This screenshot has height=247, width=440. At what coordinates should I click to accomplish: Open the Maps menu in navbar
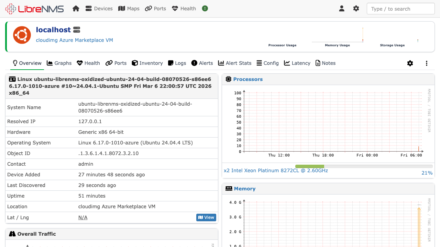point(129,9)
